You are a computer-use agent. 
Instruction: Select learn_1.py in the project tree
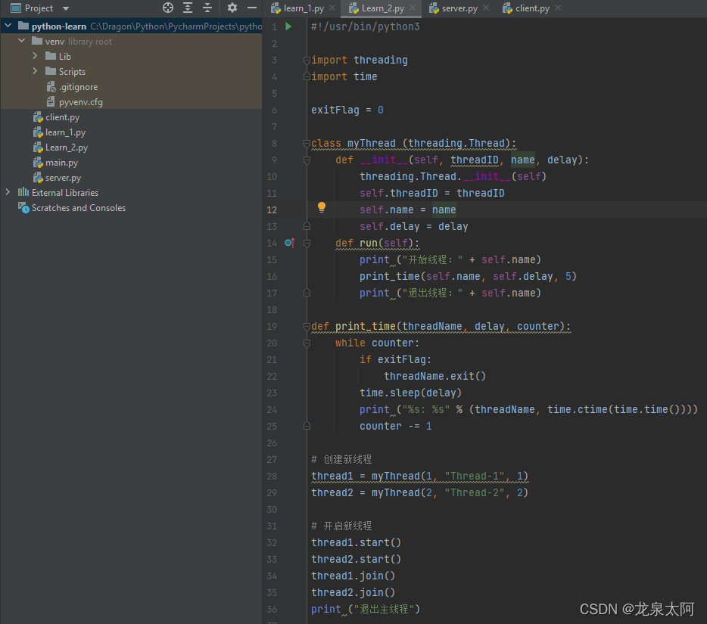pos(65,132)
